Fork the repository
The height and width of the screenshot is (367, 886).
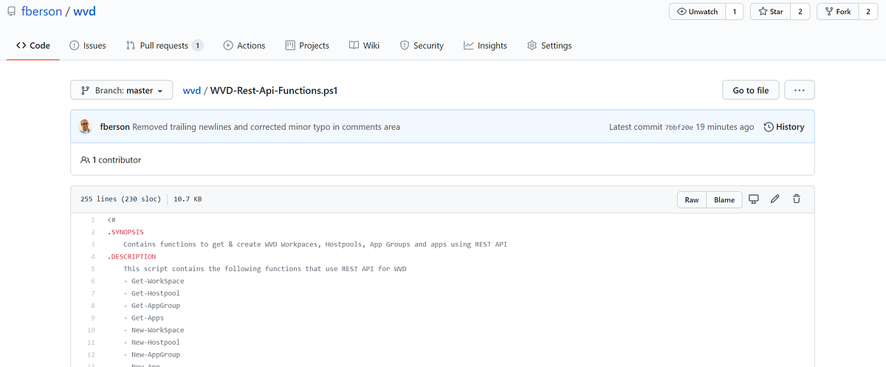(x=837, y=12)
